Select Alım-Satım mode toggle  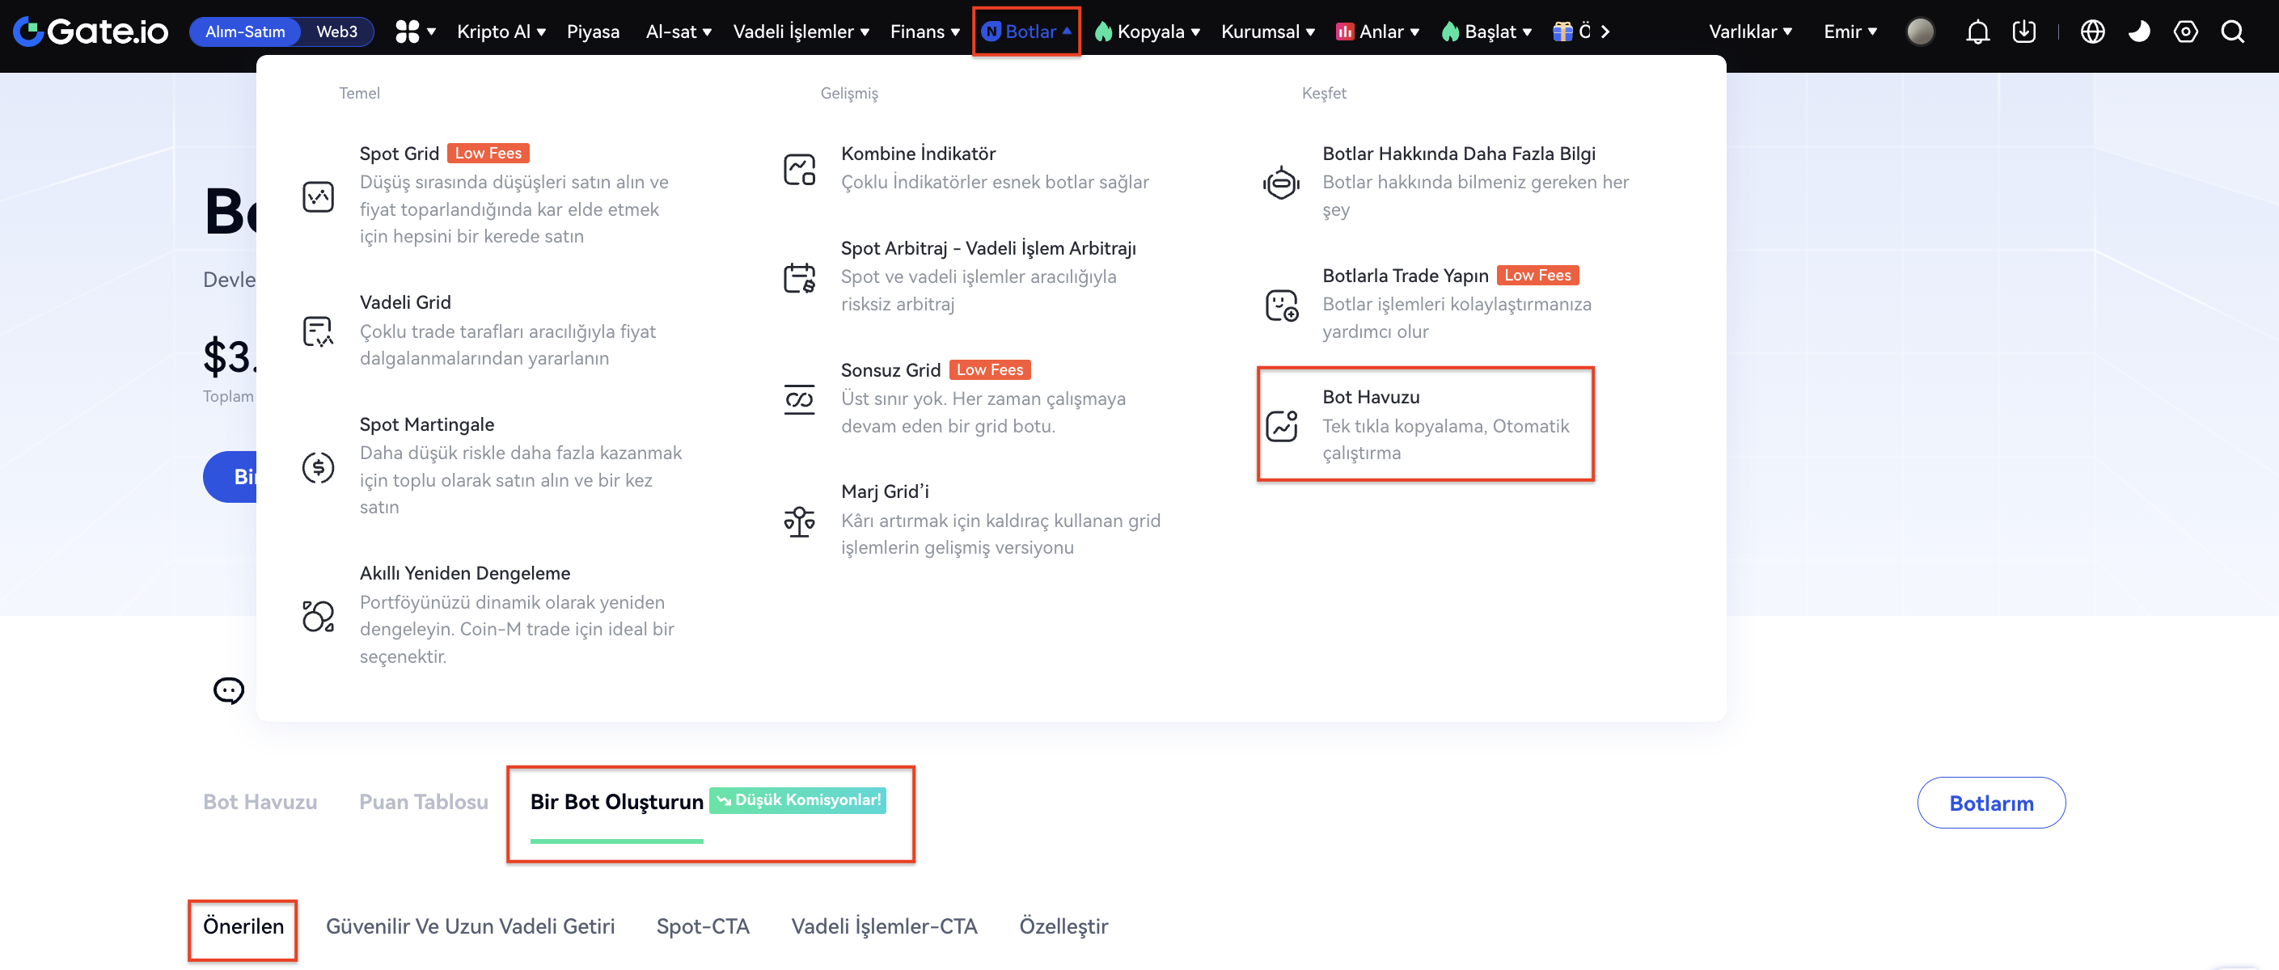coord(245,32)
